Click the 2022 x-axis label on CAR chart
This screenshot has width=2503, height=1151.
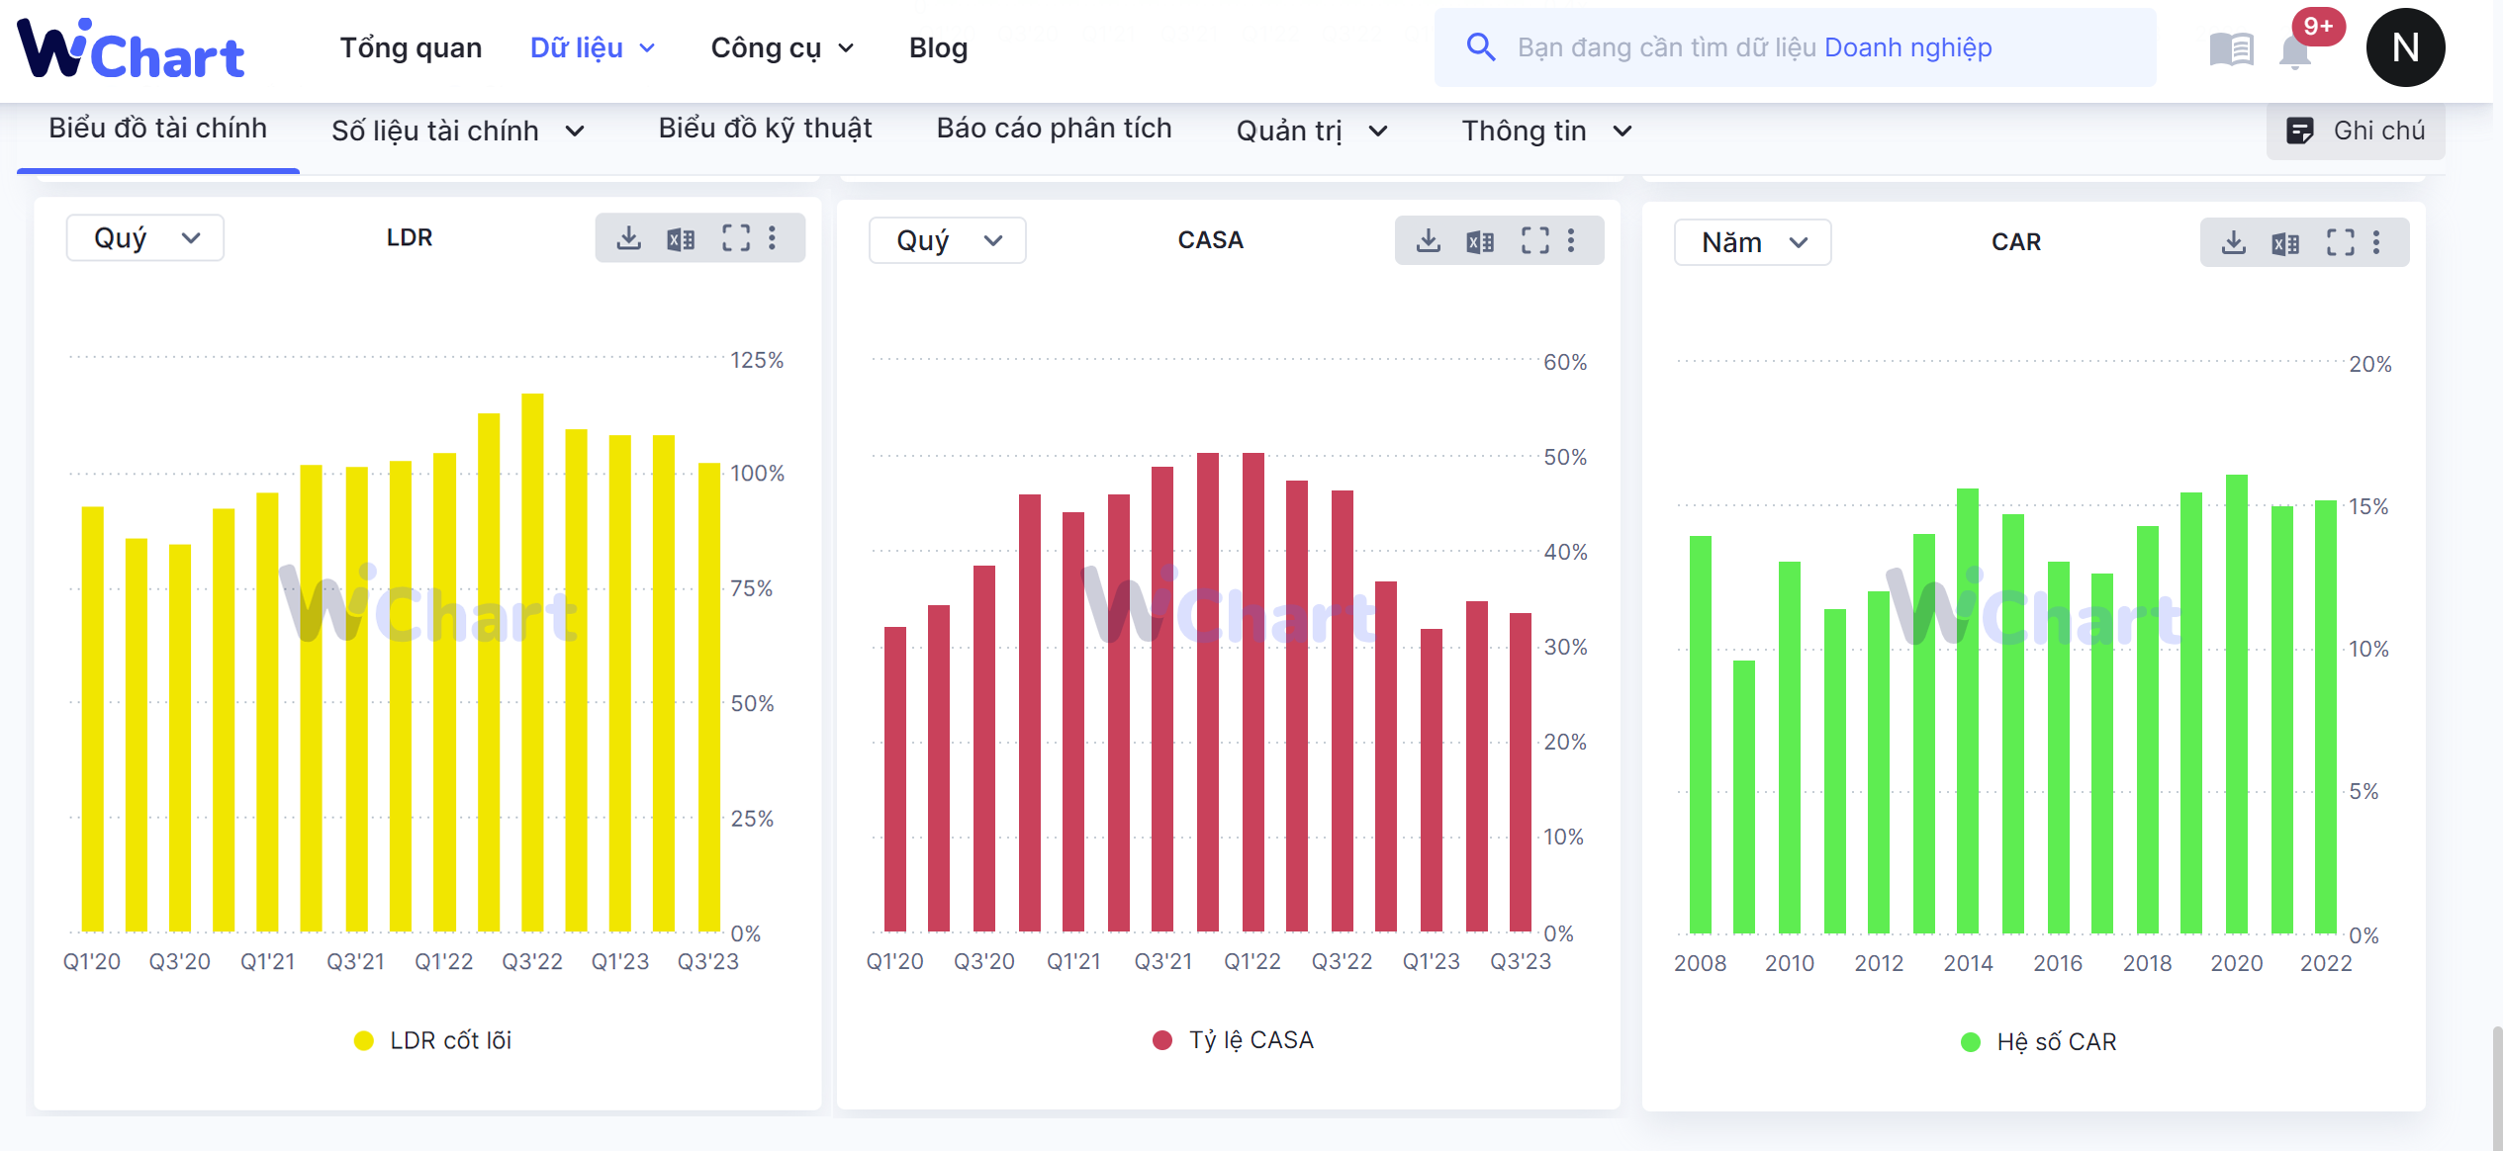pyautogui.click(x=2326, y=963)
